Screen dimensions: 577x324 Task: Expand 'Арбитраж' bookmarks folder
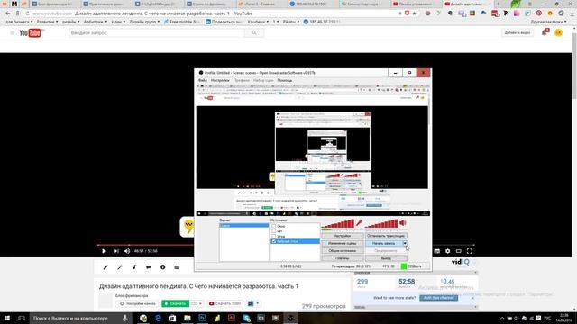(x=96, y=22)
